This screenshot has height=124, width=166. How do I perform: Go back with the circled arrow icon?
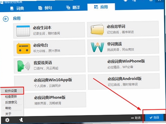point(6,19)
